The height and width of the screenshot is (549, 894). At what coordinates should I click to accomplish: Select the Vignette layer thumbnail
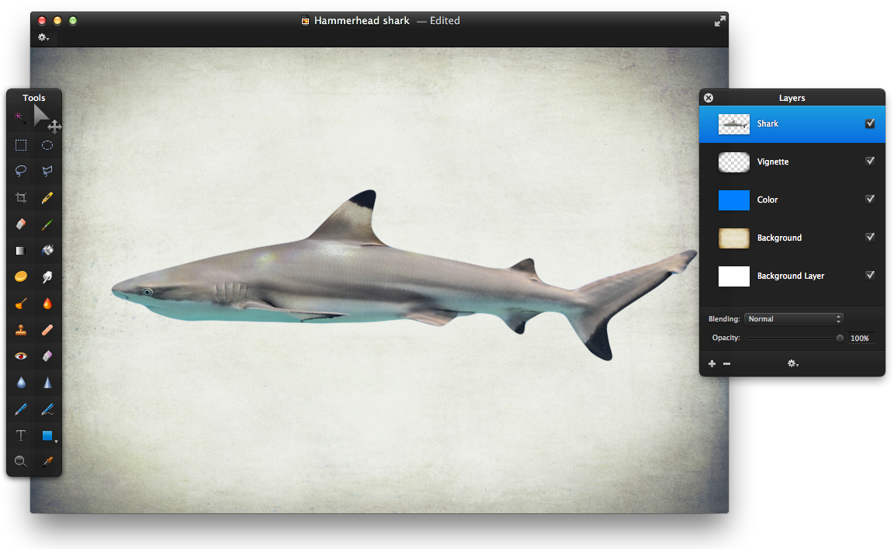tap(734, 162)
